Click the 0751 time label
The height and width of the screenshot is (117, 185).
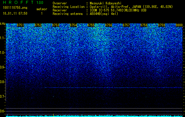[x=20, y=25]
